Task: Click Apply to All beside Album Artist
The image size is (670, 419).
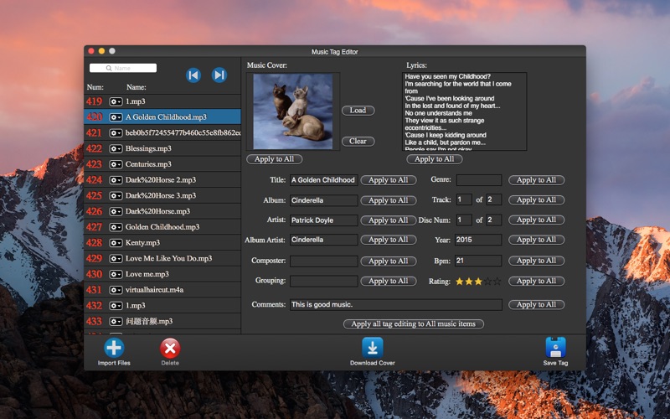Action: click(389, 240)
